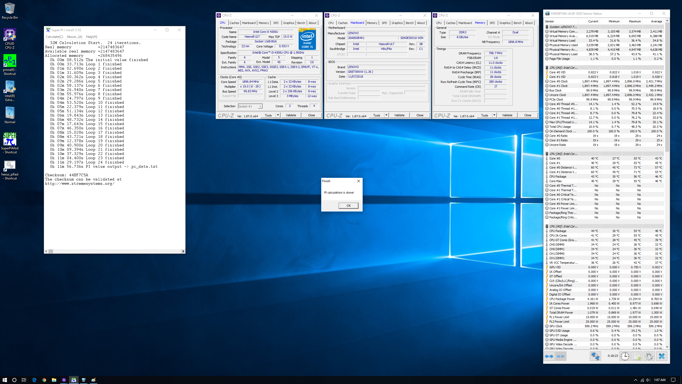Image resolution: width=682 pixels, height=384 pixels.
Task: Click HWiNFO blue X close sensors button
Action: click(662, 356)
